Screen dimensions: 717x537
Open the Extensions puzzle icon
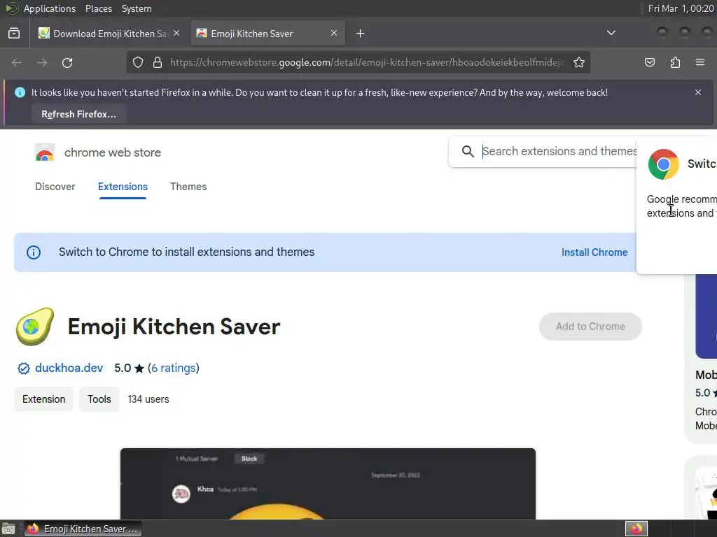[x=675, y=62]
